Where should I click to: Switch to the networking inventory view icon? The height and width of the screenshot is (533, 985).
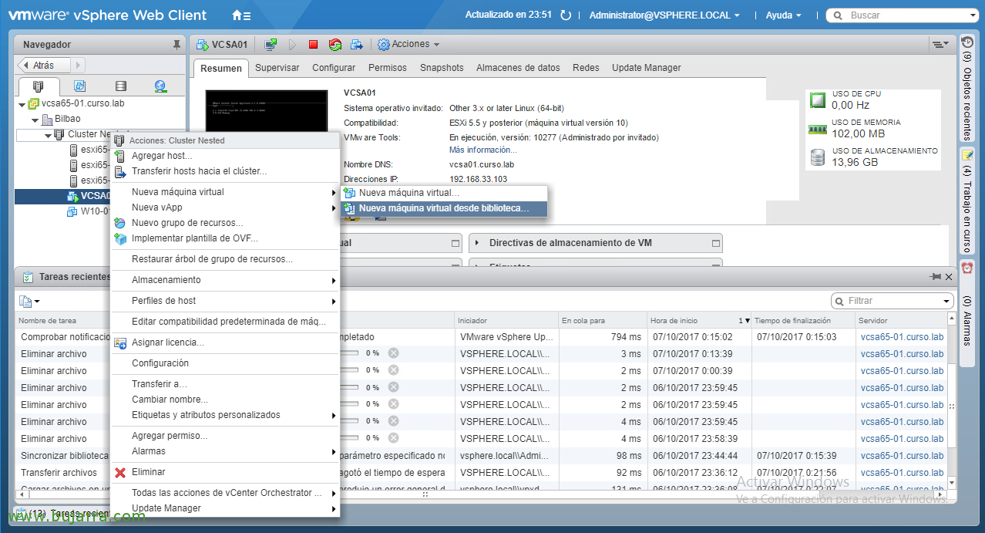[x=160, y=86]
